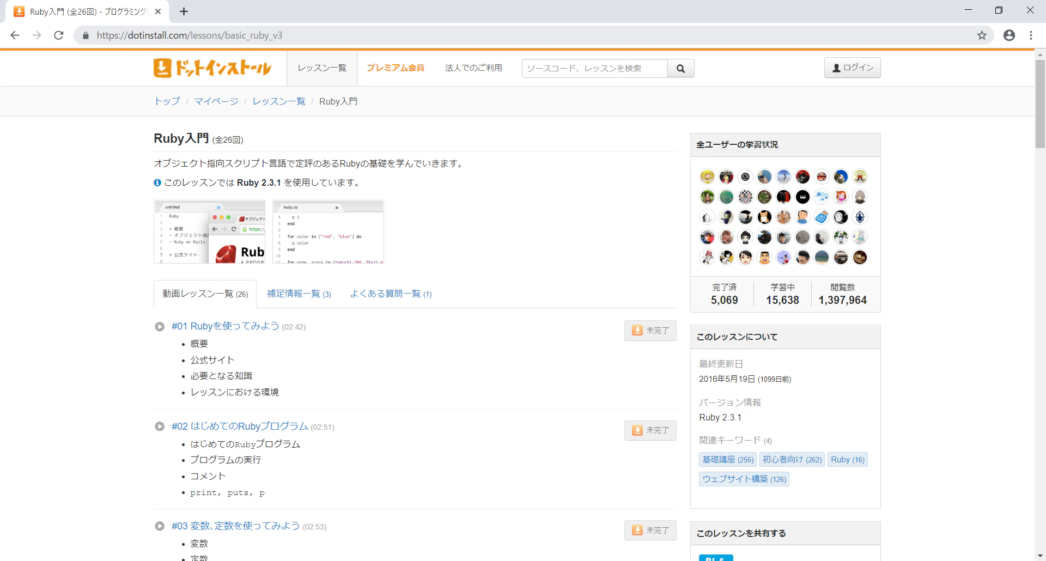Switch to the よくある質問一覧 tab
1046x561 pixels.
(x=390, y=294)
